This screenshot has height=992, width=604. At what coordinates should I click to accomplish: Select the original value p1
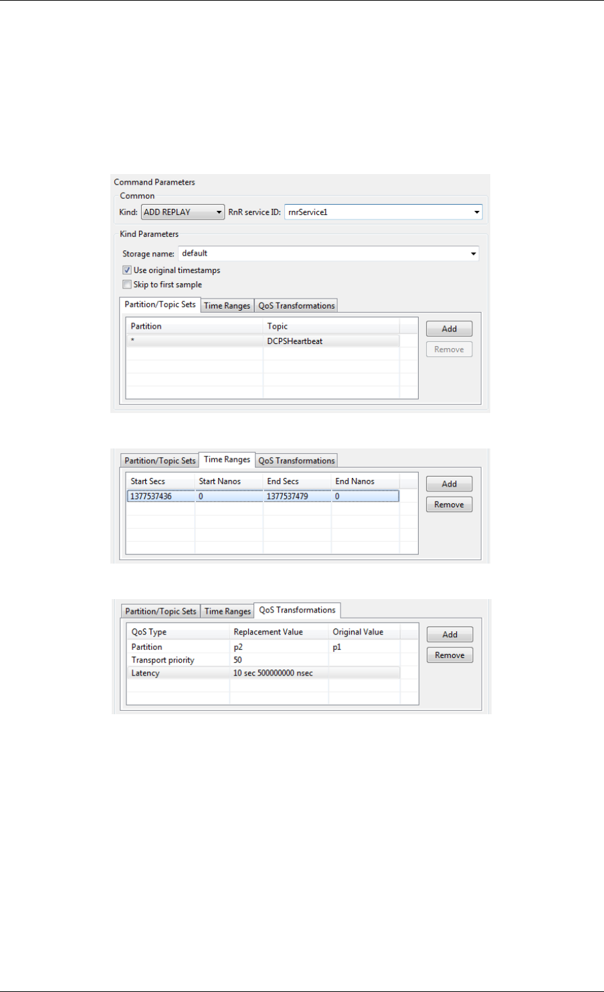[x=365, y=647]
